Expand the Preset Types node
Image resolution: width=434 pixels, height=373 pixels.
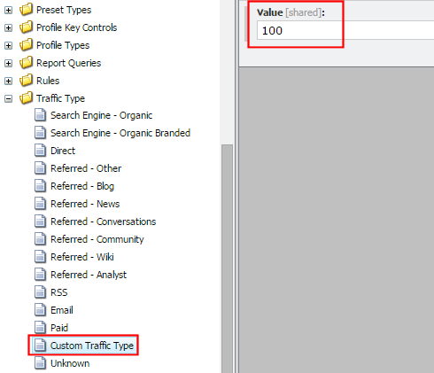tap(9, 11)
